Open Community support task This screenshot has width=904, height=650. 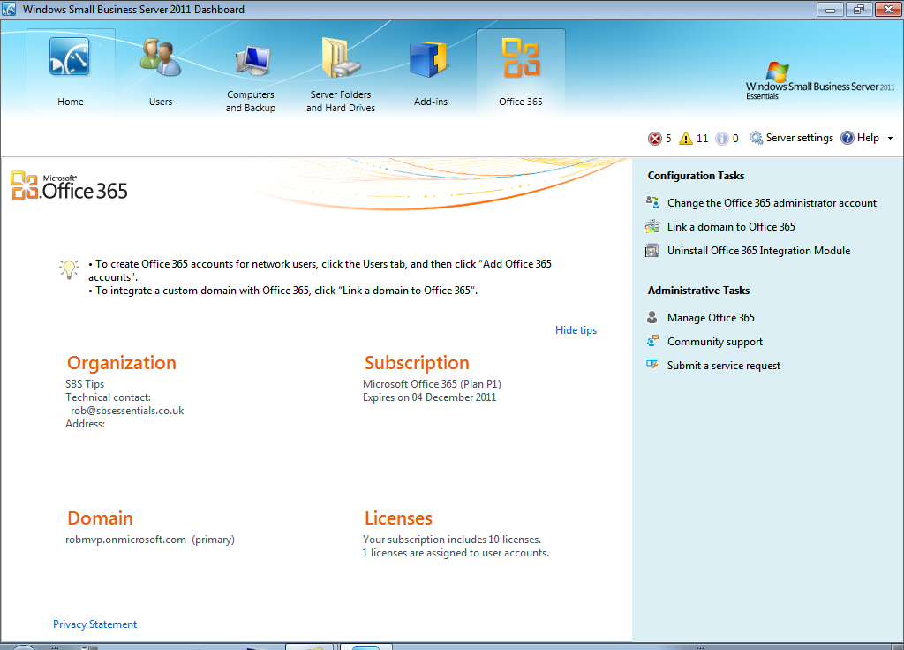pos(714,342)
